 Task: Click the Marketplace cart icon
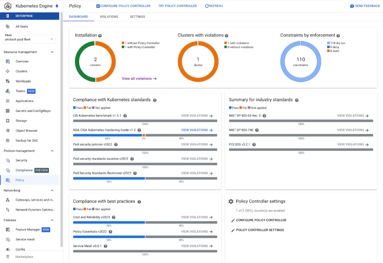point(8,257)
